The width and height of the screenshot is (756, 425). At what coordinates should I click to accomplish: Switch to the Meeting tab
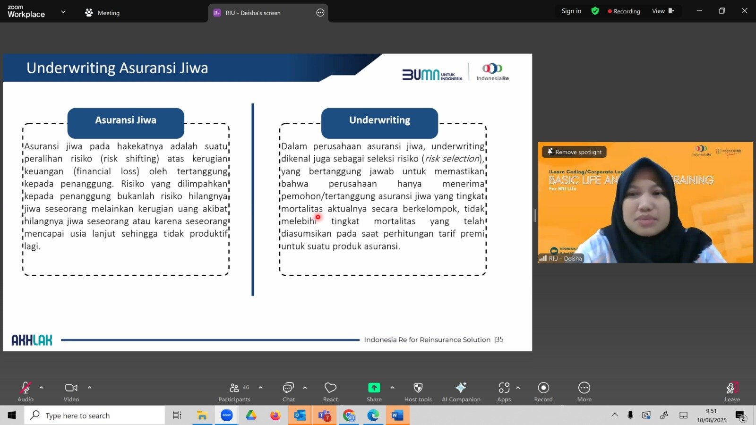[x=102, y=13]
